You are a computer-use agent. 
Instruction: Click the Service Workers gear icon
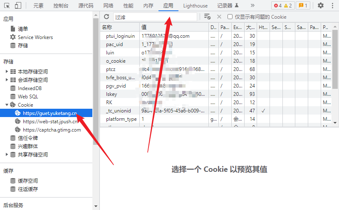click(x=13, y=37)
